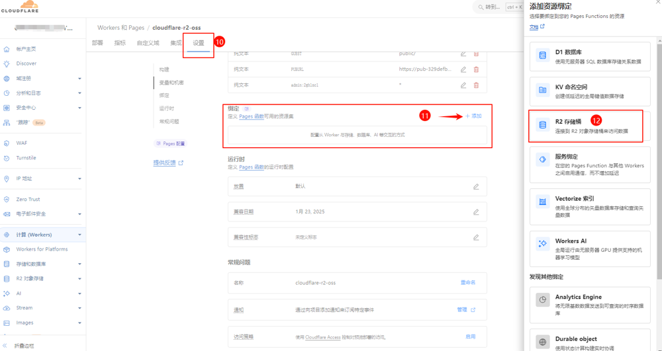Select the R2 存储桶 binding option
Screen dimensions: 662x351
coord(590,126)
